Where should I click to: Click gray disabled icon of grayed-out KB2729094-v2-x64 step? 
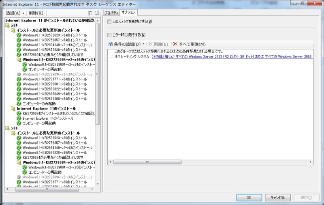click(x=19, y=74)
